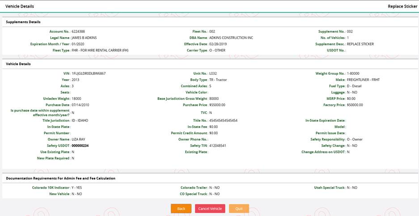Select the Purchase Price value $55000.00
The image size is (419, 216).
[217, 105]
